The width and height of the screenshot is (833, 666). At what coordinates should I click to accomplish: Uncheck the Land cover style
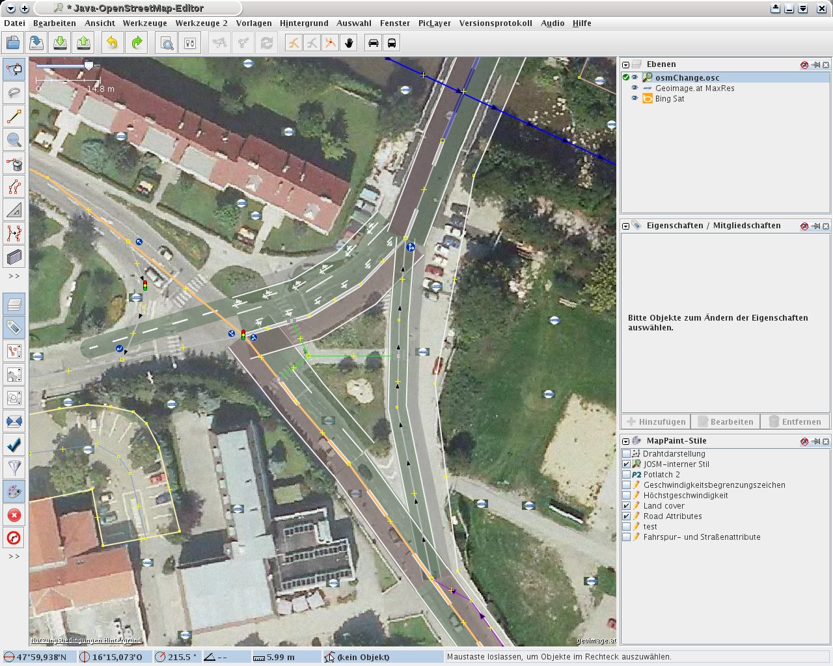(x=627, y=506)
